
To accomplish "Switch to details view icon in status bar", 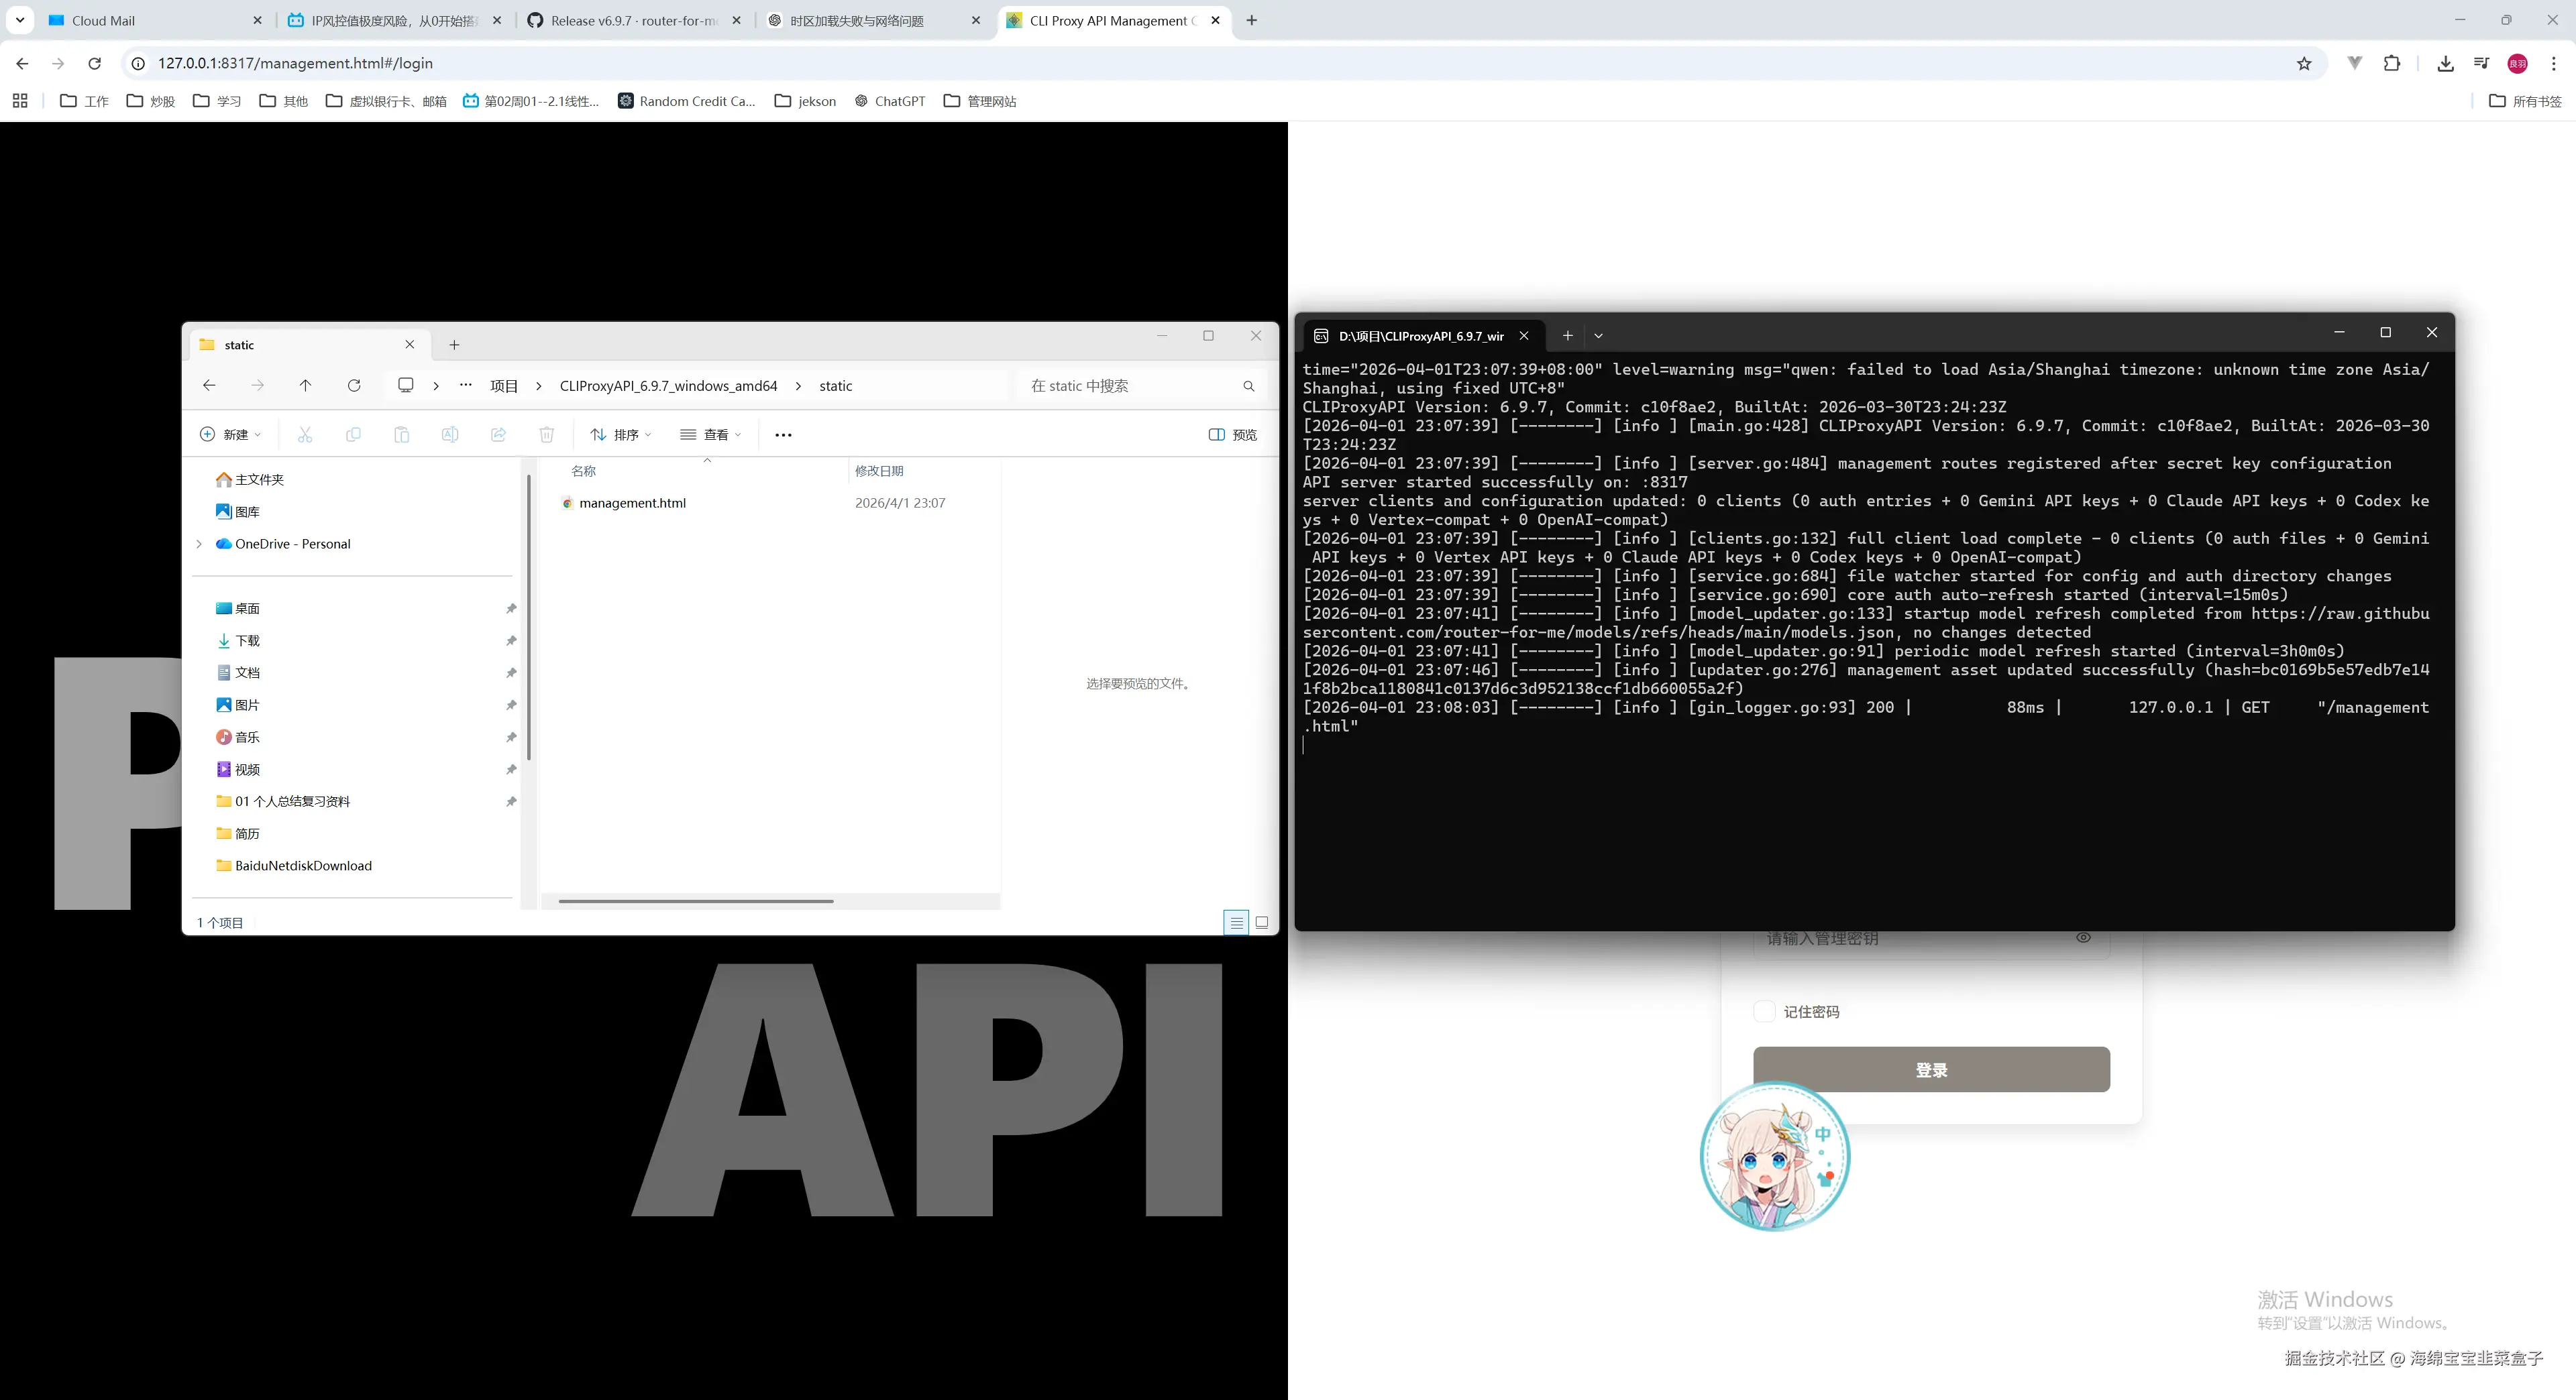I will click(x=1236, y=923).
